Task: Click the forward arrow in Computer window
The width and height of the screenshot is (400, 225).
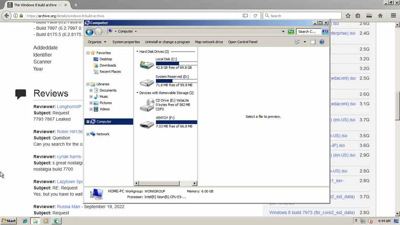Action: (98, 32)
